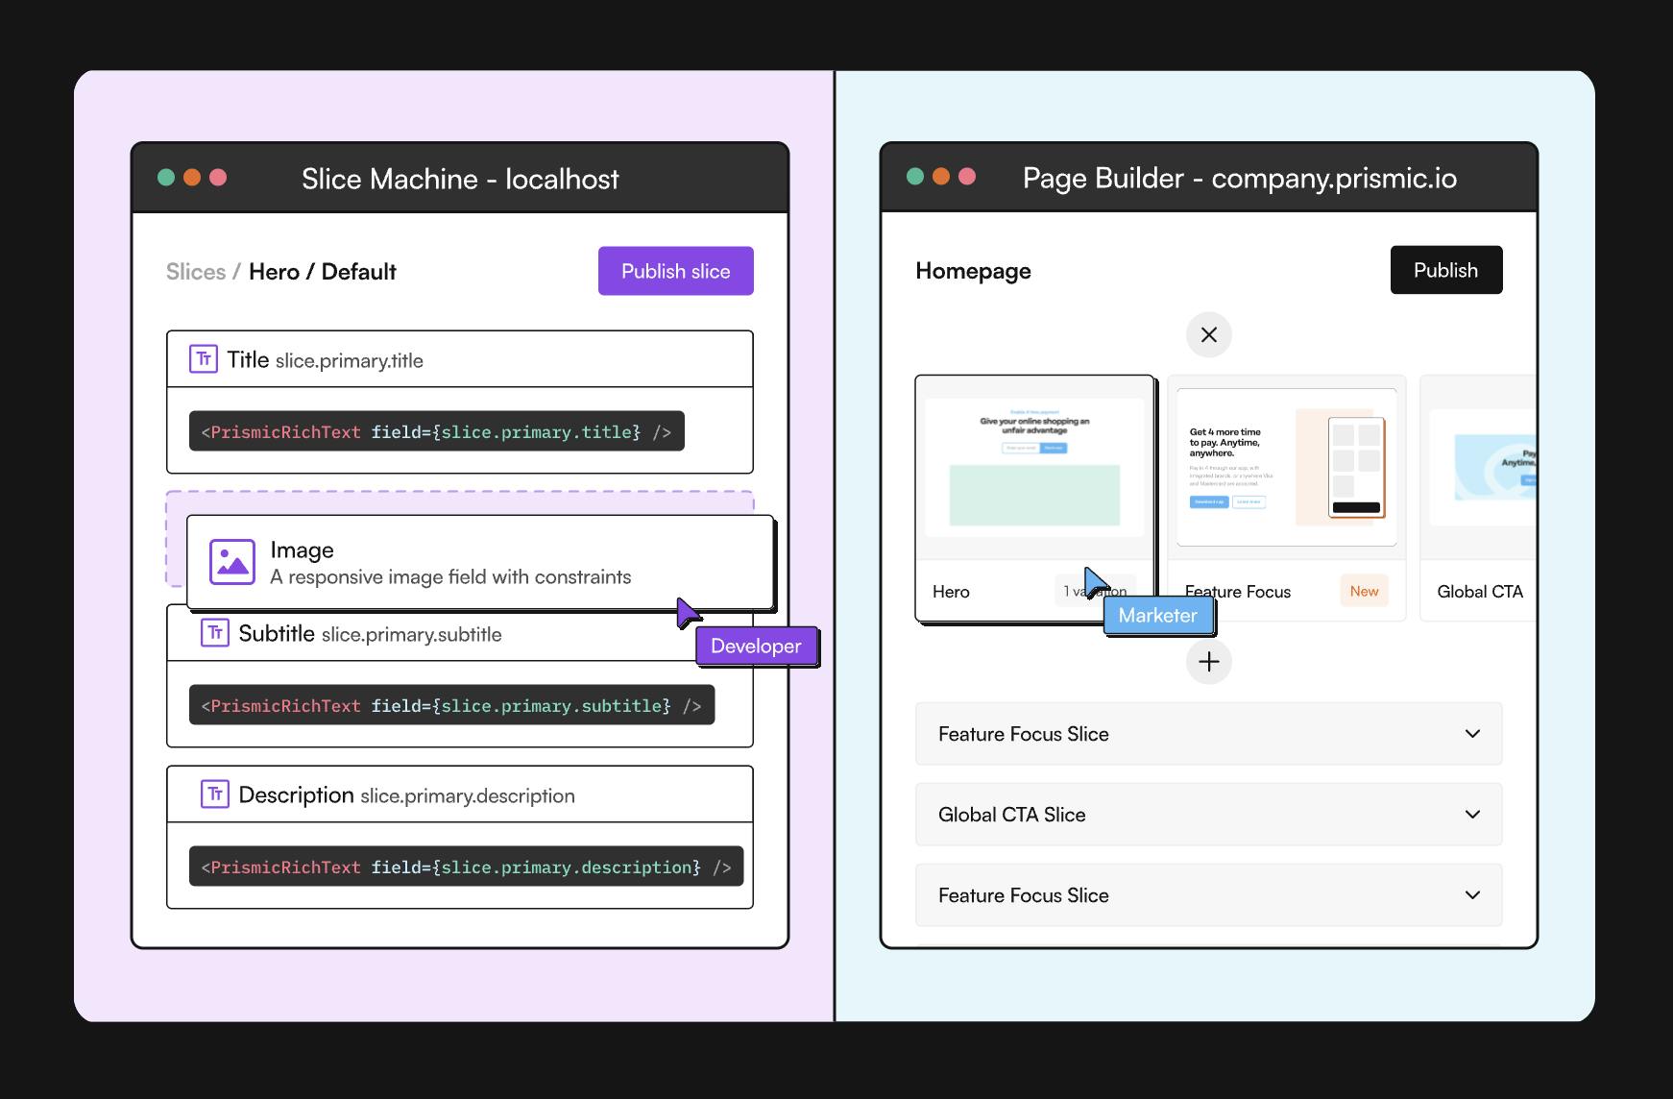Click the orange dot in Page Builder window

pos(941,177)
